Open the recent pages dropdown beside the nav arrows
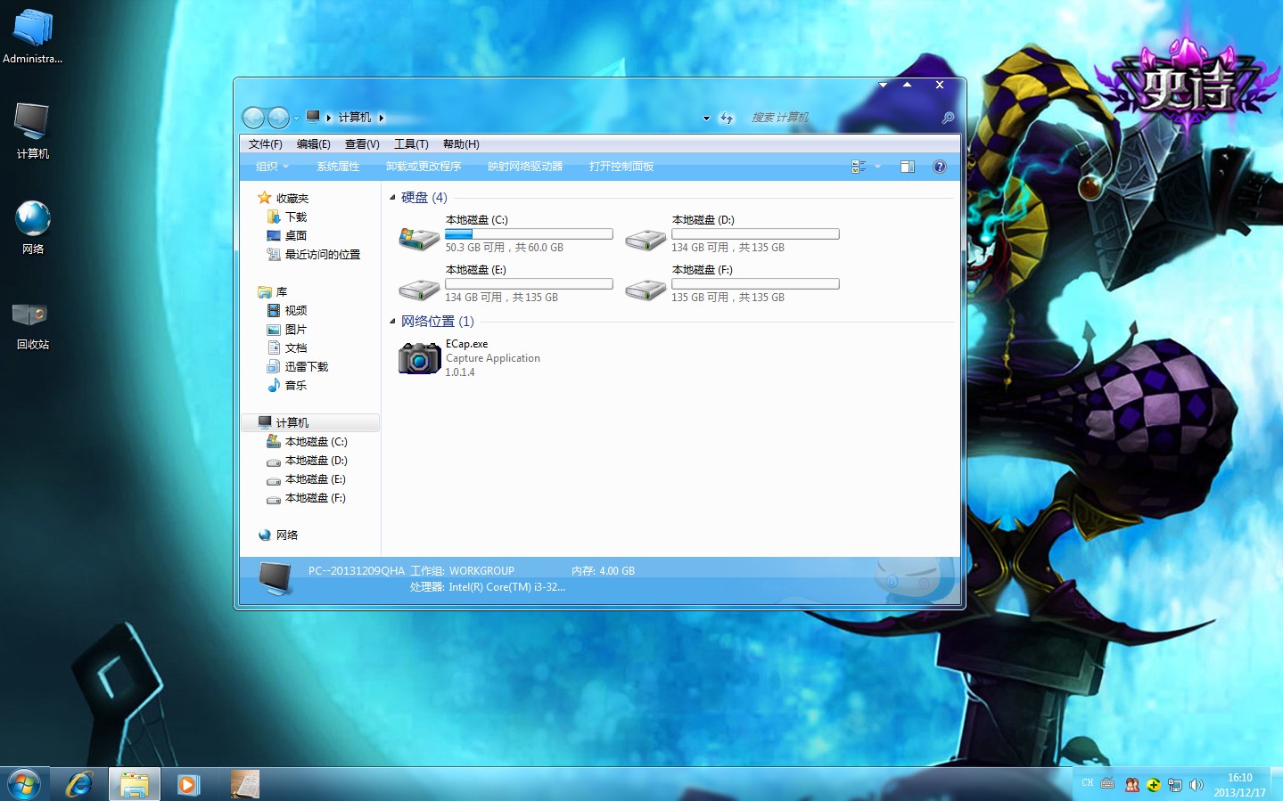The width and height of the screenshot is (1283, 801). tap(296, 119)
